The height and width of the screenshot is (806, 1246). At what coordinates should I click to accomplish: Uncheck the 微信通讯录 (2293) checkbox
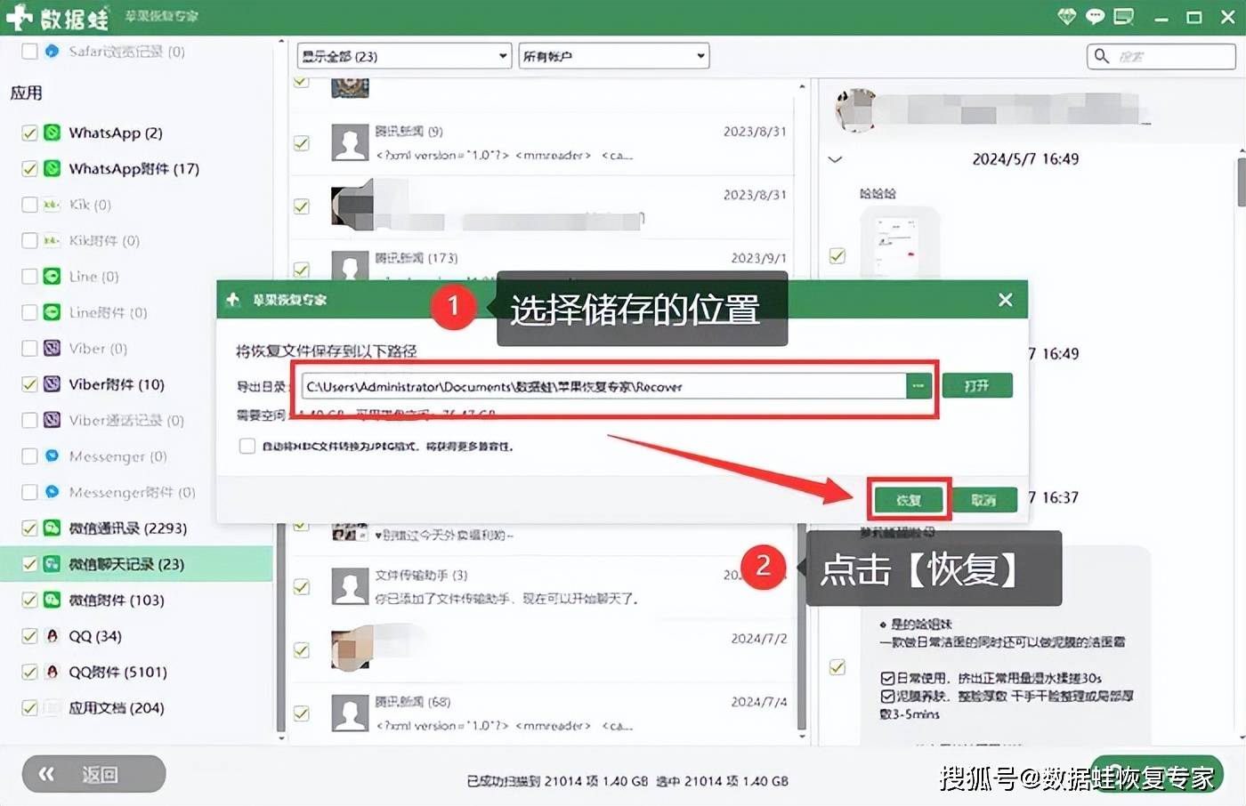(x=29, y=528)
